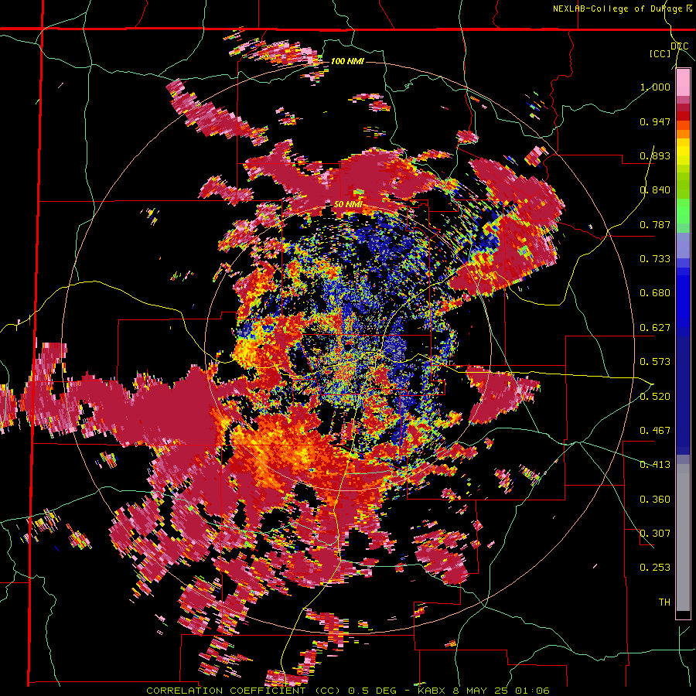Viewport: 696px width, 696px height.
Task: Select the 0.680 legend value
Action: [655, 293]
